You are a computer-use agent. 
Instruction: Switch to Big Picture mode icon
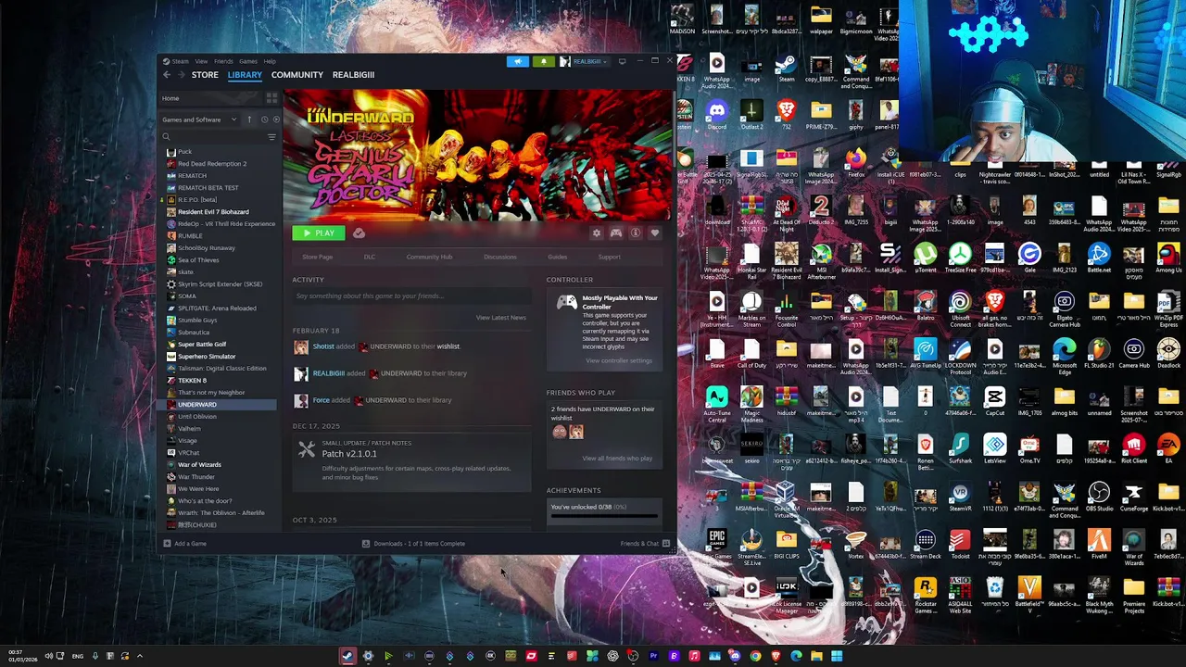[622, 61]
